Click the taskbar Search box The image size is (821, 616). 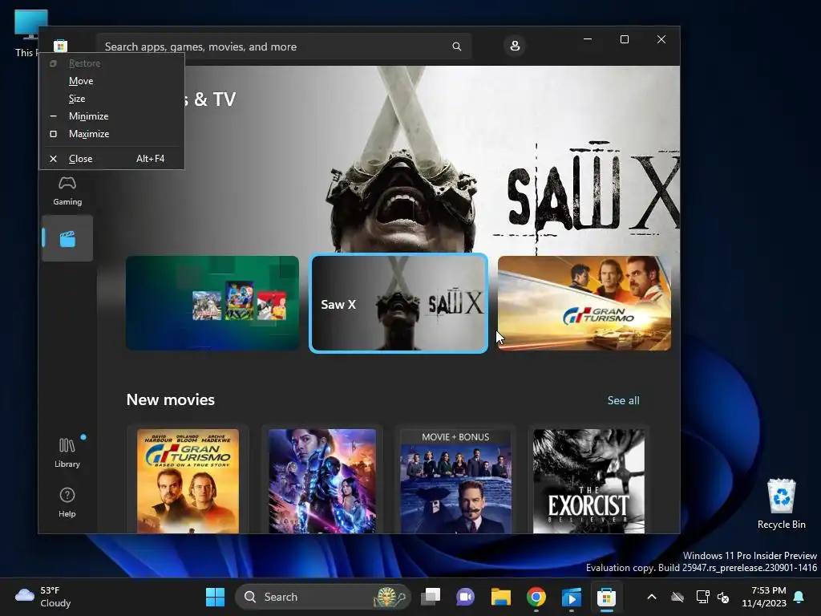[x=322, y=597]
